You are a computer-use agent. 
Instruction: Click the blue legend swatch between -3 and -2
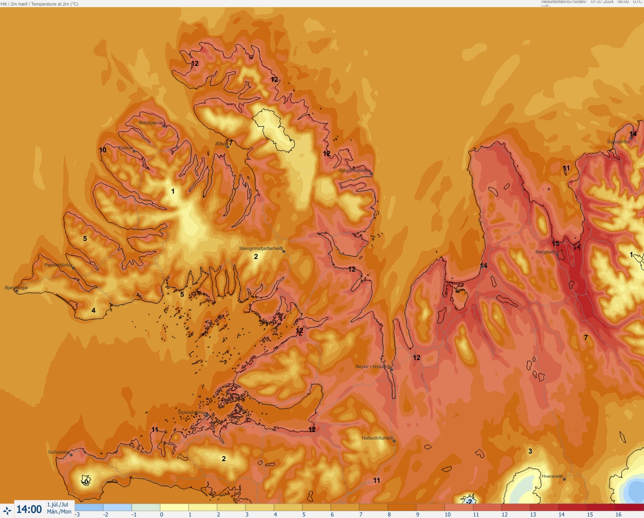[89, 507]
